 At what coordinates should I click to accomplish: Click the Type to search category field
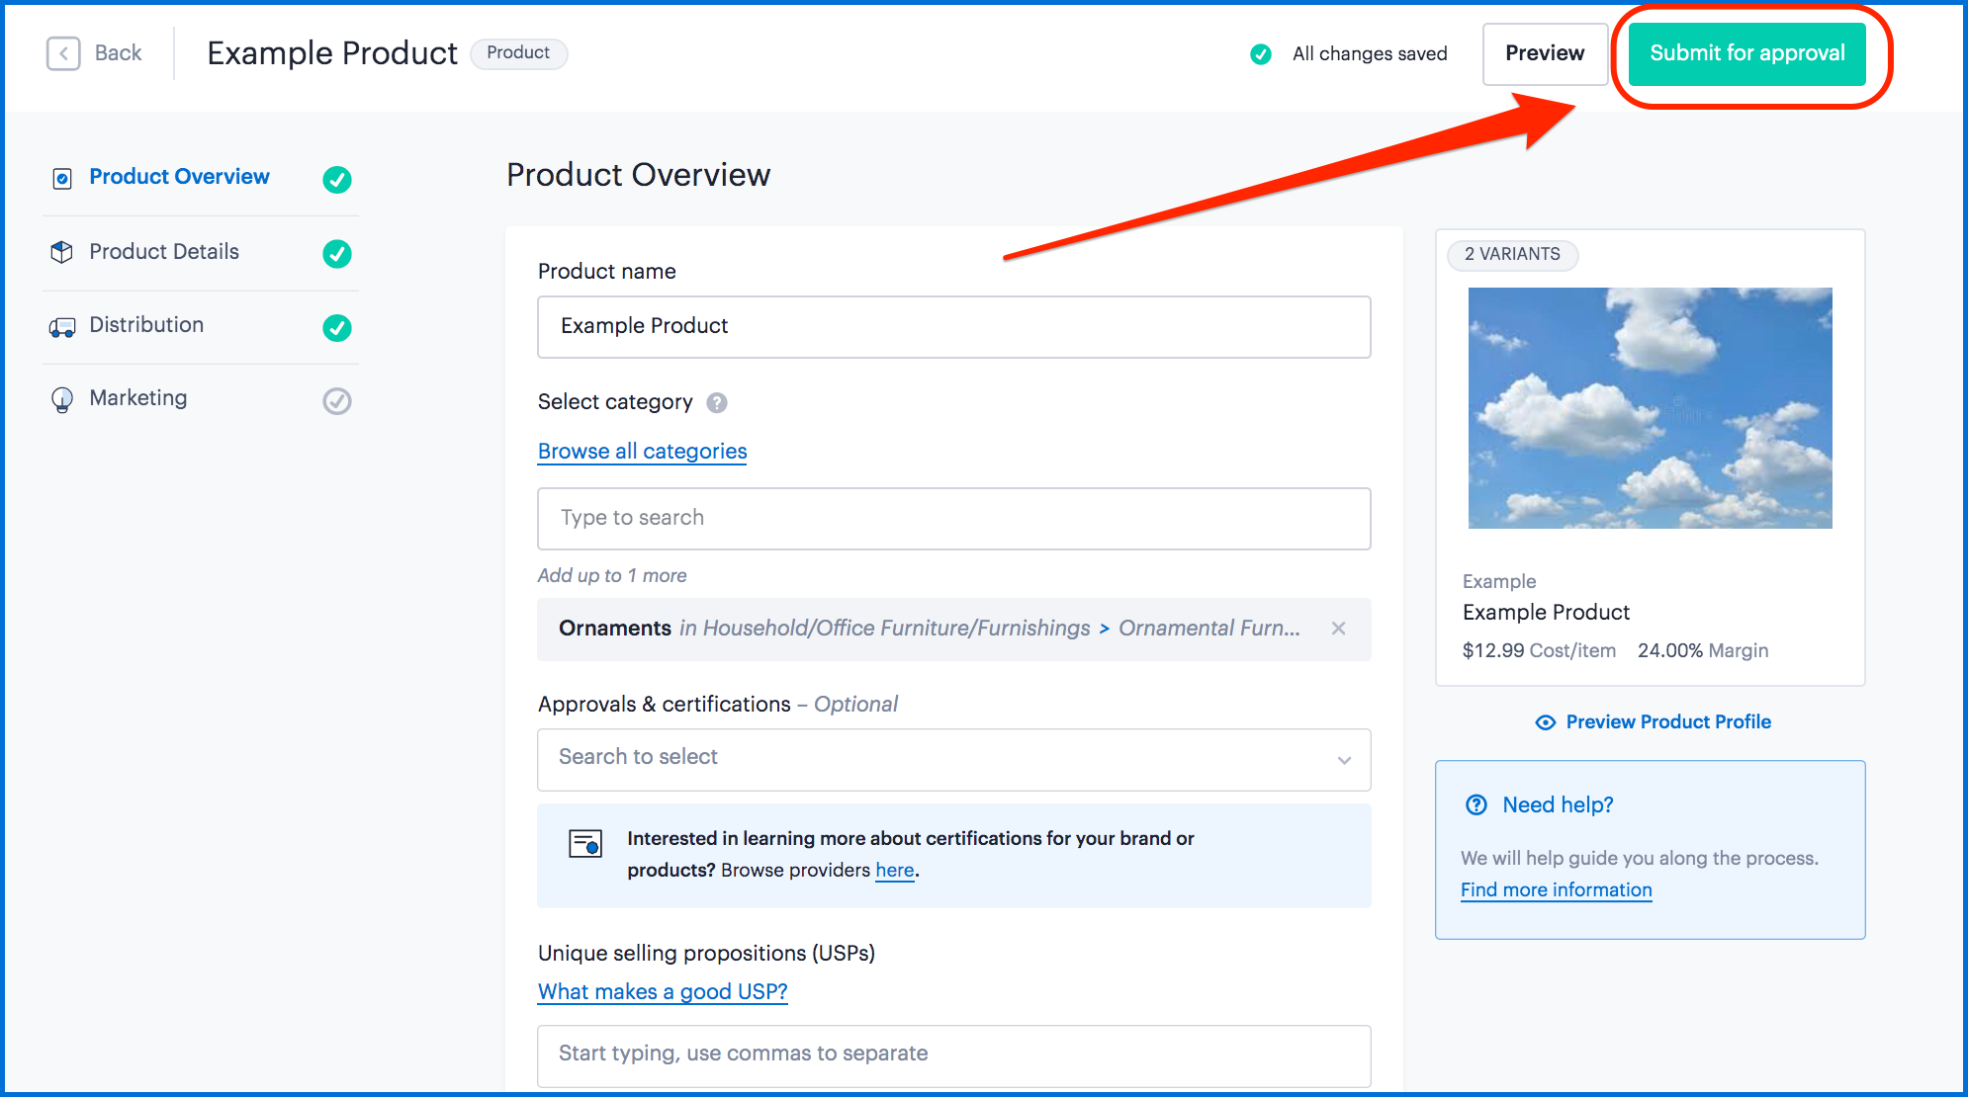coord(953,518)
